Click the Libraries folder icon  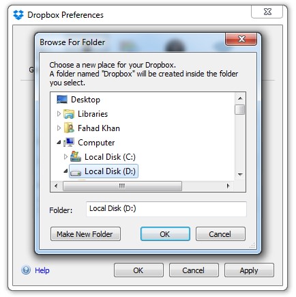click(69, 114)
